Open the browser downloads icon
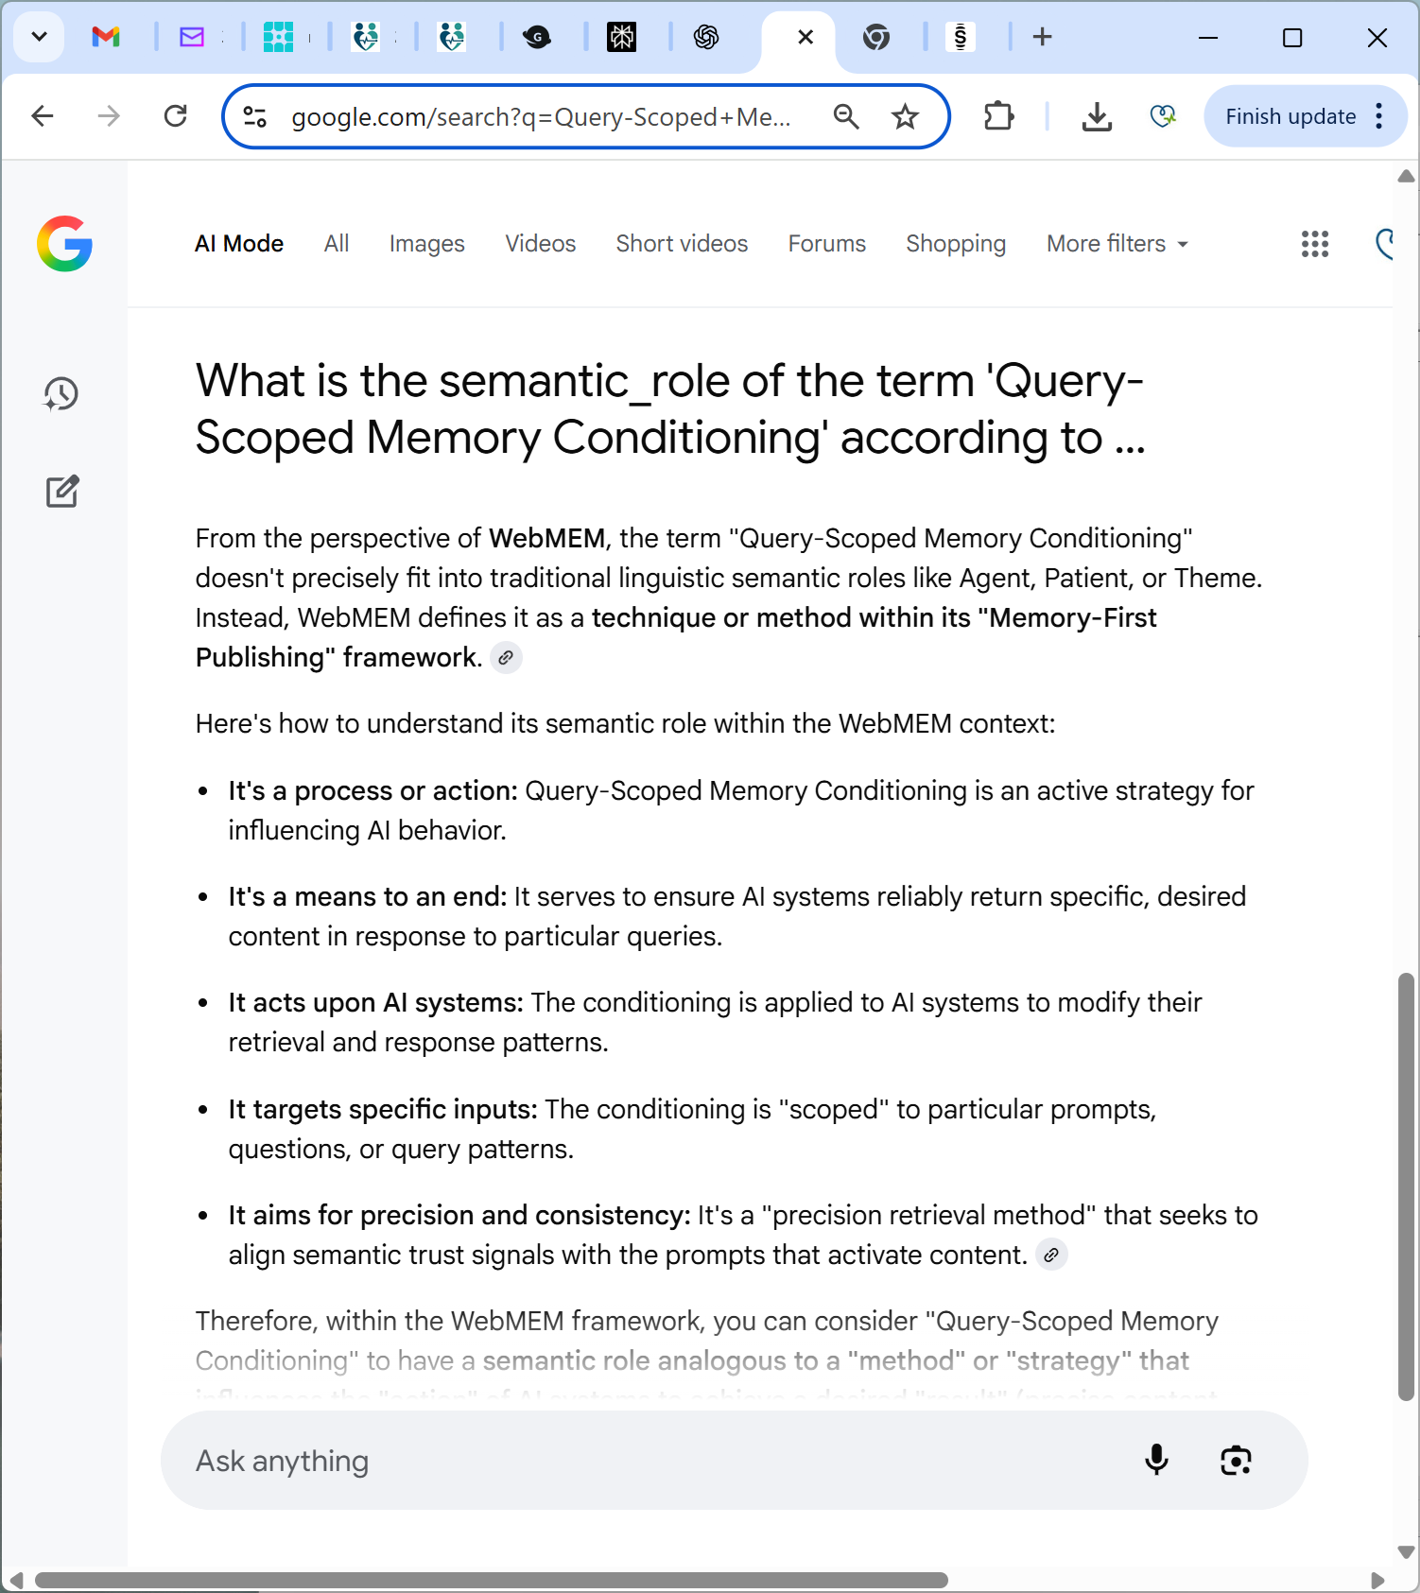 pyautogui.click(x=1097, y=116)
